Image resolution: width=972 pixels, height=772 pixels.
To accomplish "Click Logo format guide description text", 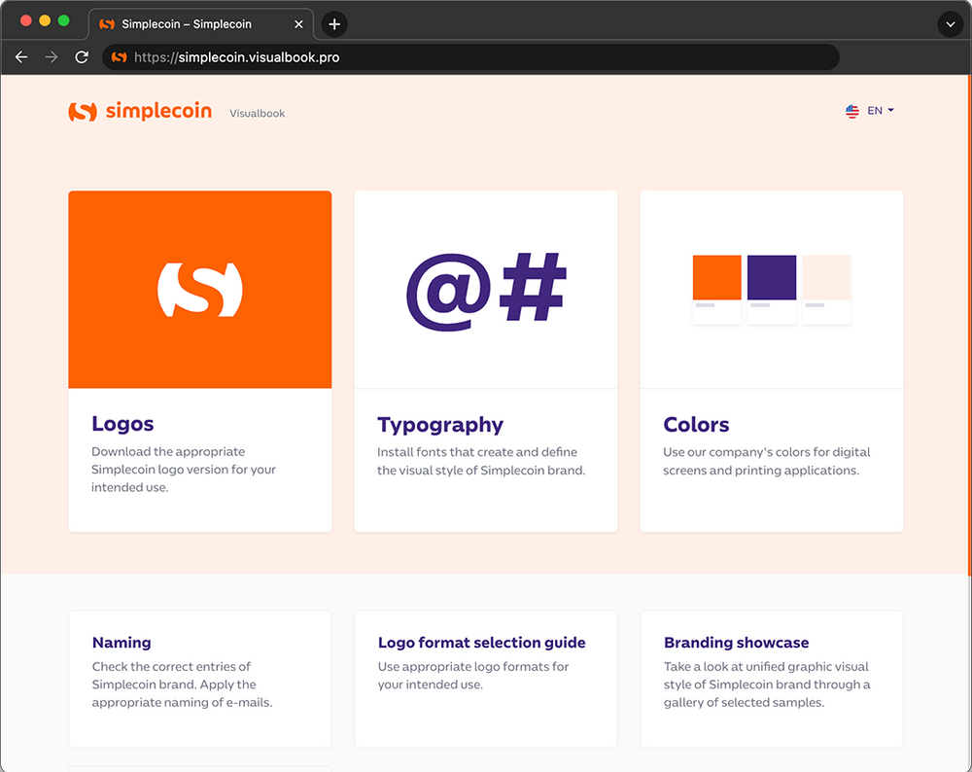I will click(473, 676).
